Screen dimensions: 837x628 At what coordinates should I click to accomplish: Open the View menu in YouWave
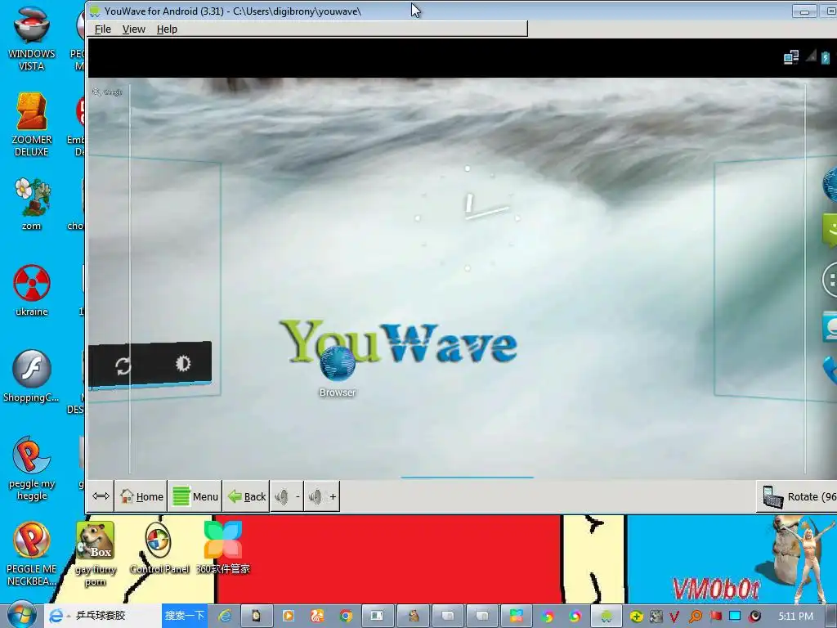click(133, 29)
